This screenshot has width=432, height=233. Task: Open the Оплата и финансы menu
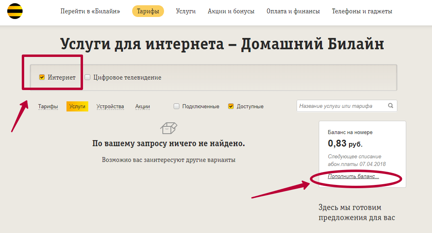[292, 11]
